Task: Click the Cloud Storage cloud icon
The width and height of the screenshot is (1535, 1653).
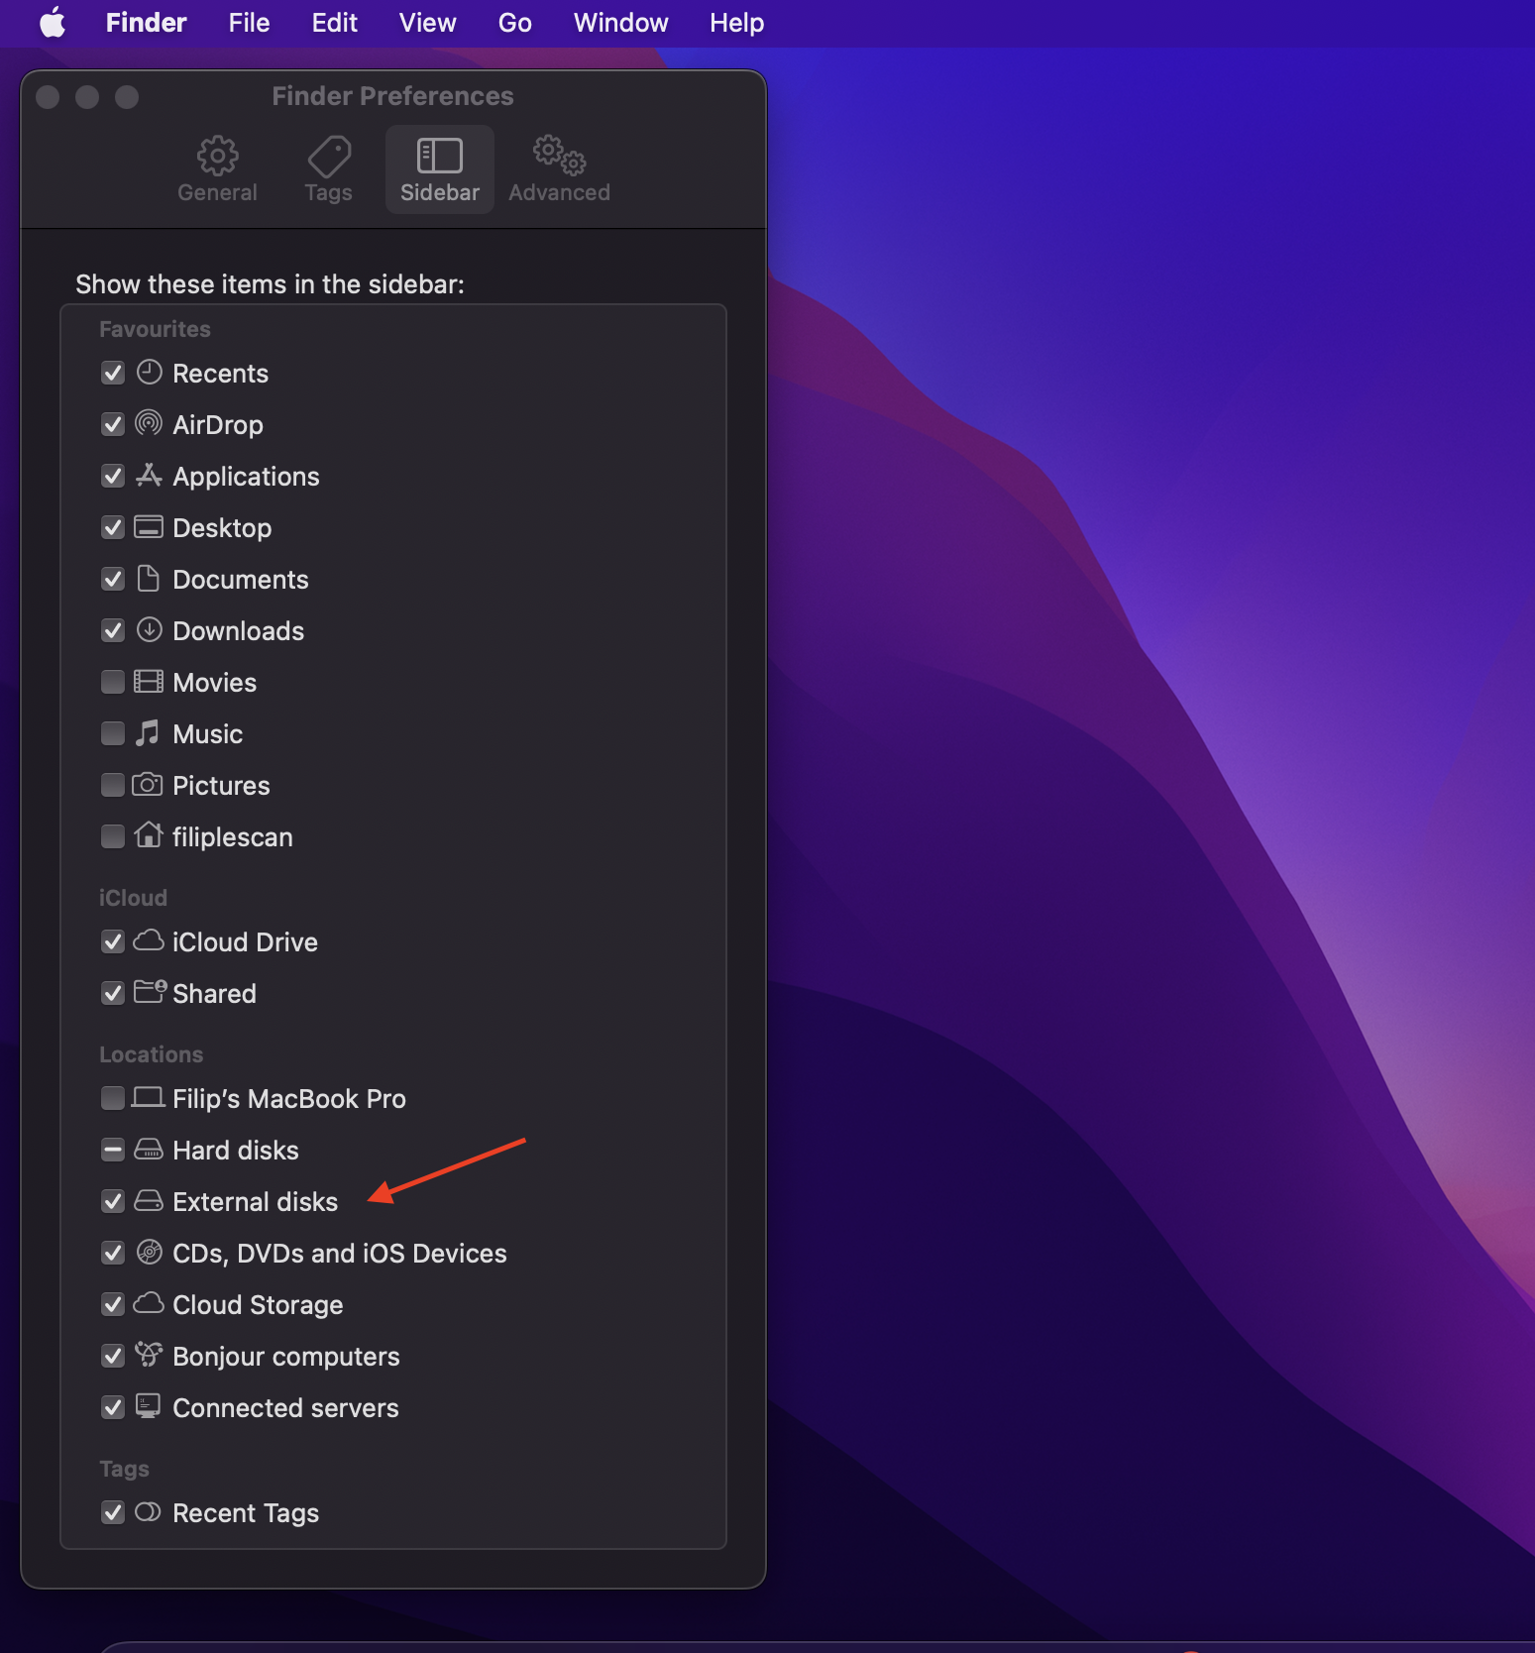Action: tap(149, 1303)
